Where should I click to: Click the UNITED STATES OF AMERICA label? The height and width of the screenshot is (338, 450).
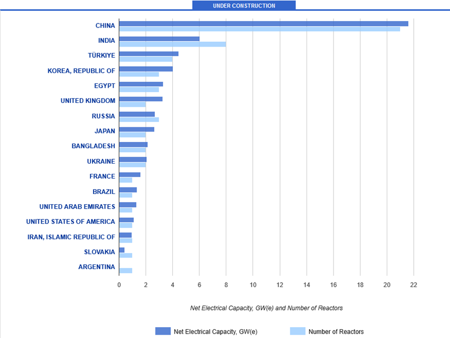pyautogui.click(x=70, y=222)
